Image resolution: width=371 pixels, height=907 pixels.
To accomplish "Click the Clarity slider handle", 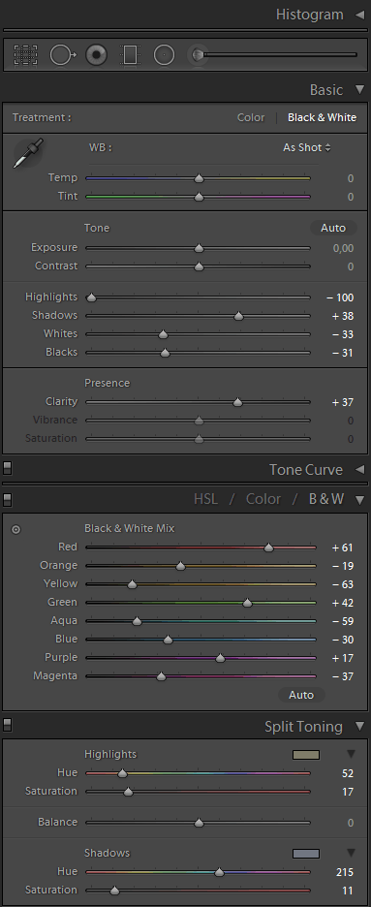I will (237, 402).
